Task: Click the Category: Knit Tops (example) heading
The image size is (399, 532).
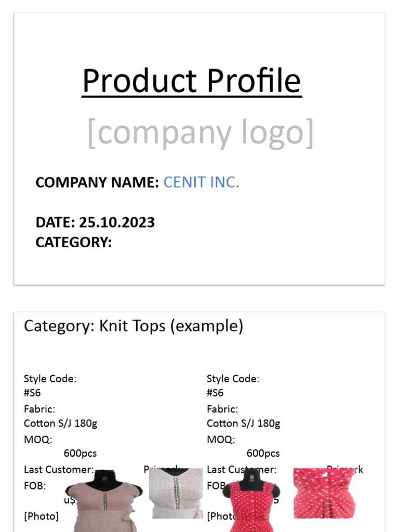Action: tap(134, 326)
